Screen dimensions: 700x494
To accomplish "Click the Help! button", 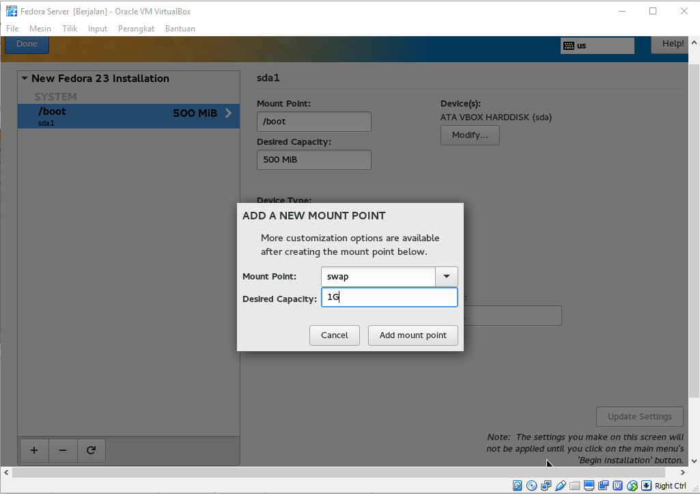I will coord(670,44).
